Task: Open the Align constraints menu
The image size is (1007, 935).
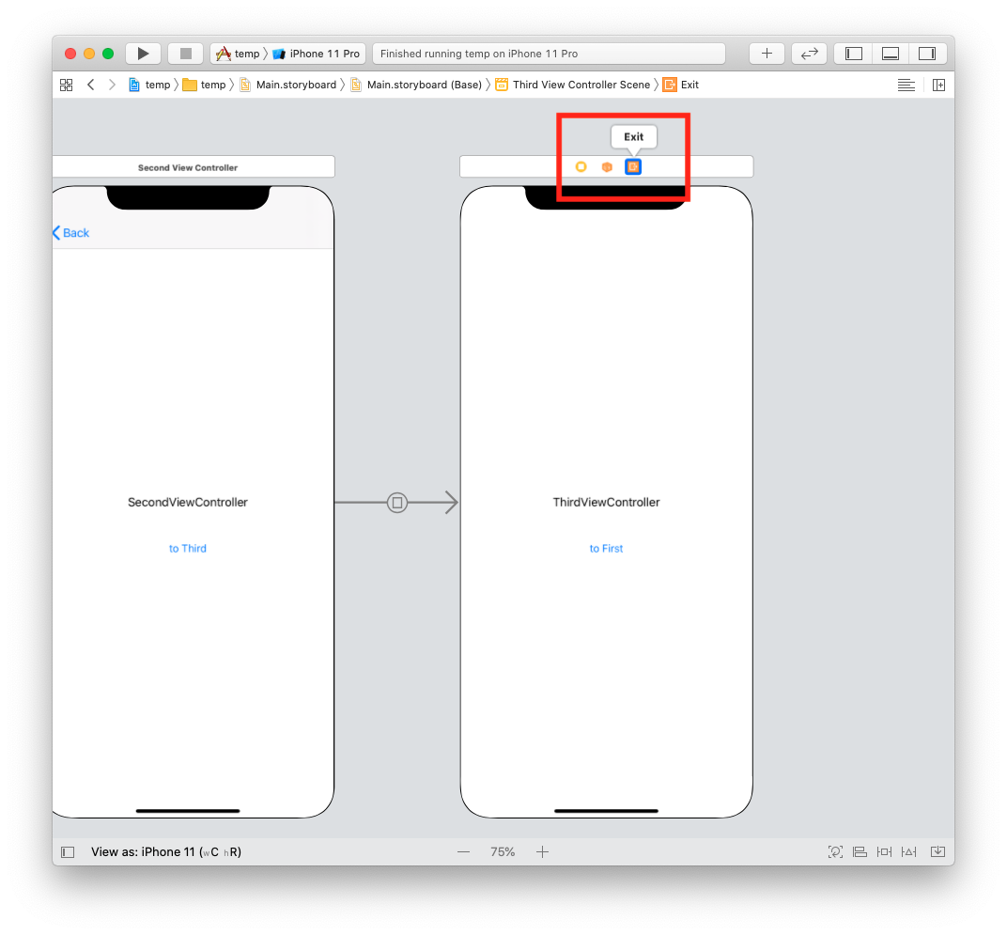Action: (860, 852)
